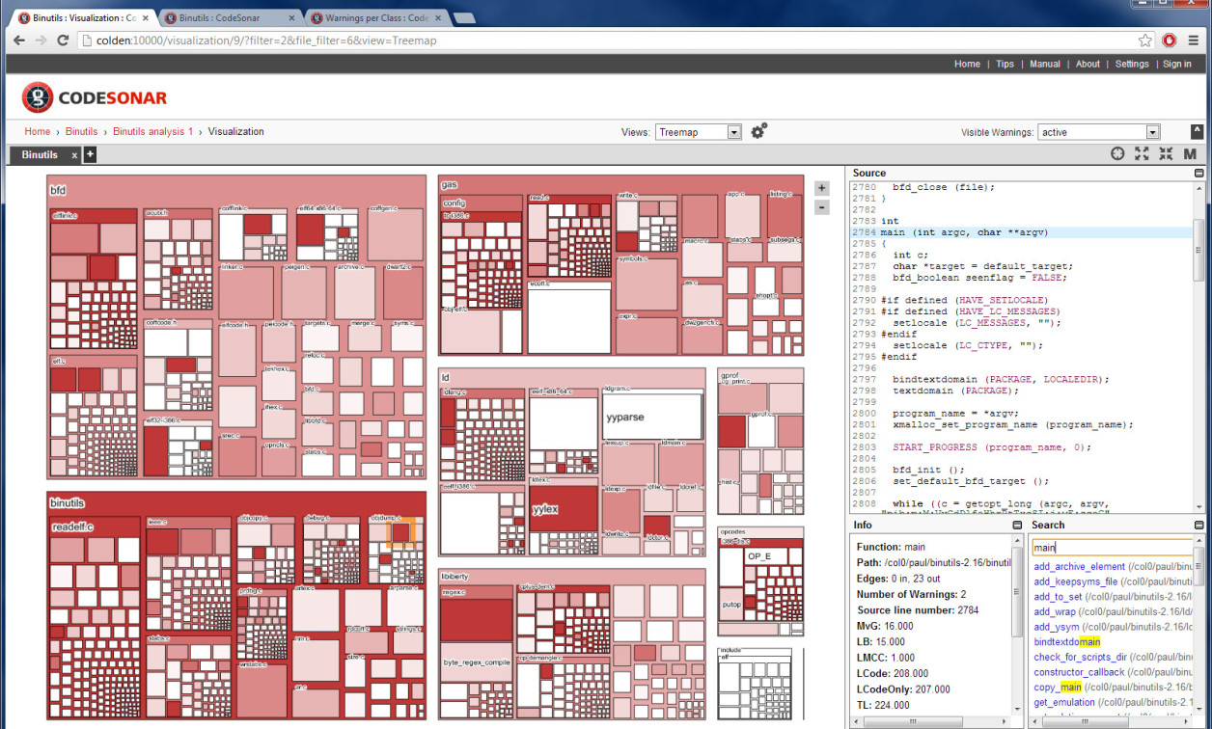Image resolution: width=1212 pixels, height=729 pixels.
Task: Open the Visible Warnings dropdown showing active
Action: (x=1099, y=132)
